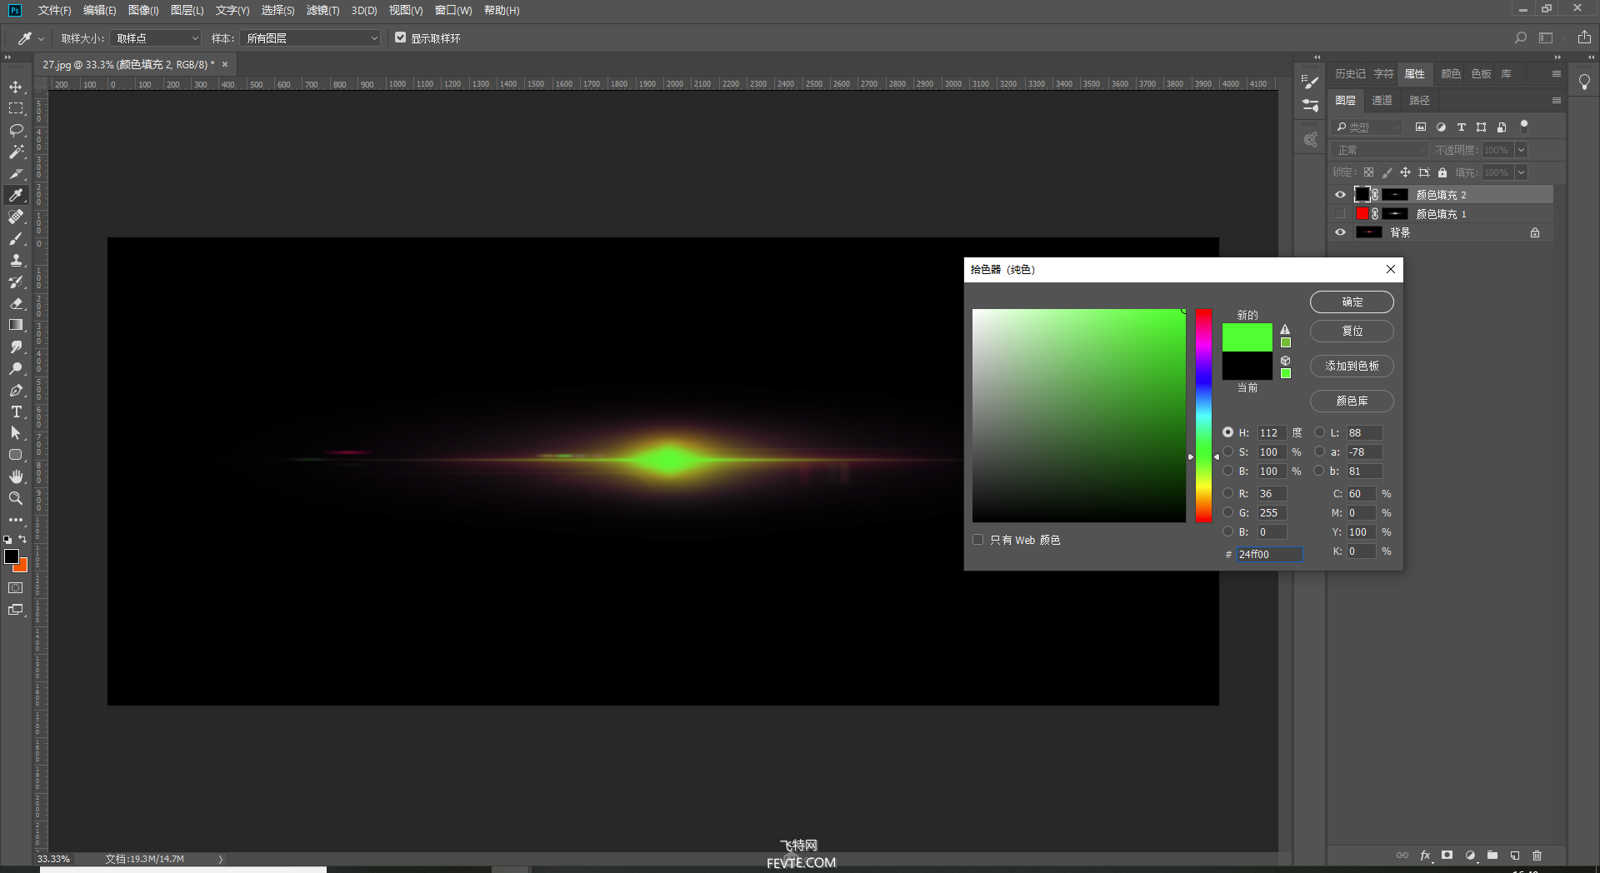The width and height of the screenshot is (1600, 873).
Task: Toggle Quick Mask mode icon
Action: pyautogui.click(x=16, y=588)
